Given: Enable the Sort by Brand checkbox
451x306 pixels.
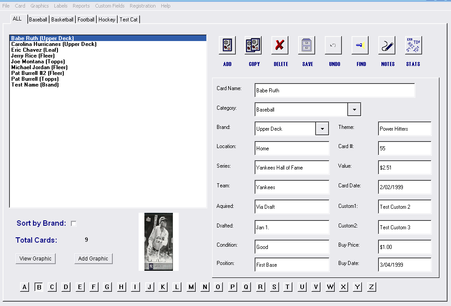Looking at the screenshot, I should (74, 223).
